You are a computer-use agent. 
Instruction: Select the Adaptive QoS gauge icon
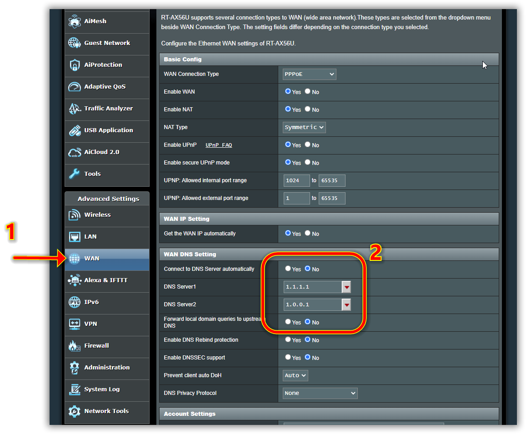[75, 86]
